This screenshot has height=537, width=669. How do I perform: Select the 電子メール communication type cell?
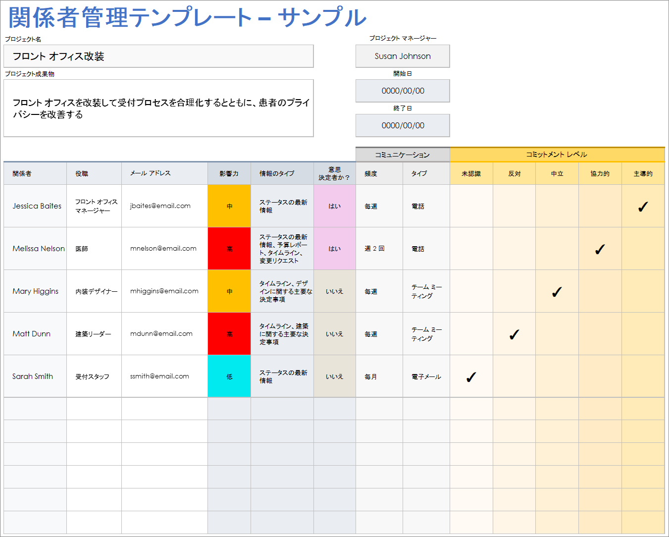(426, 376)
